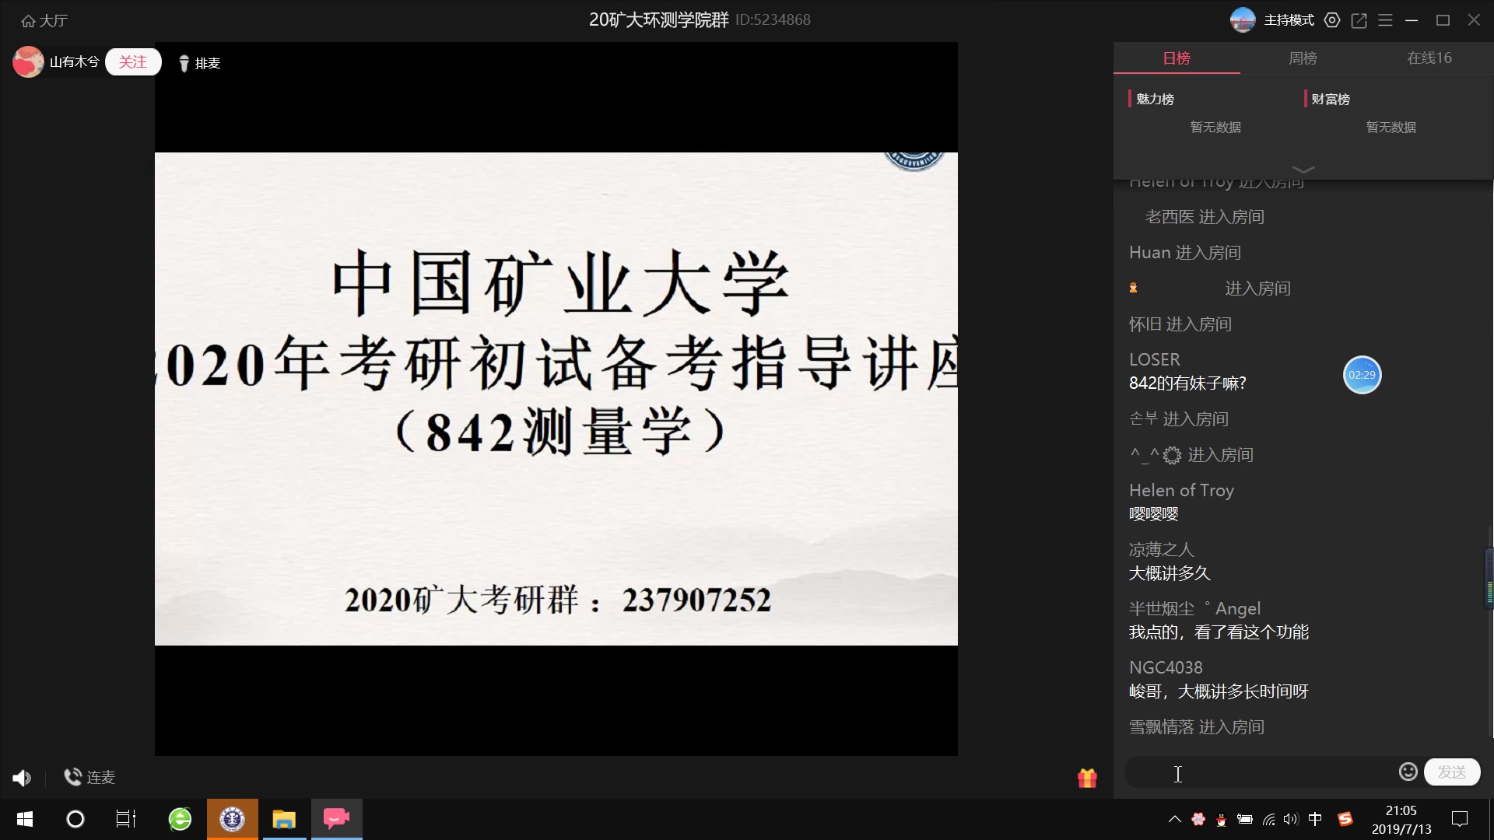This screenshot has width=1494, height=840.
Task: Open host avatar 山有木兮 profile
Action: pos(28,62)
